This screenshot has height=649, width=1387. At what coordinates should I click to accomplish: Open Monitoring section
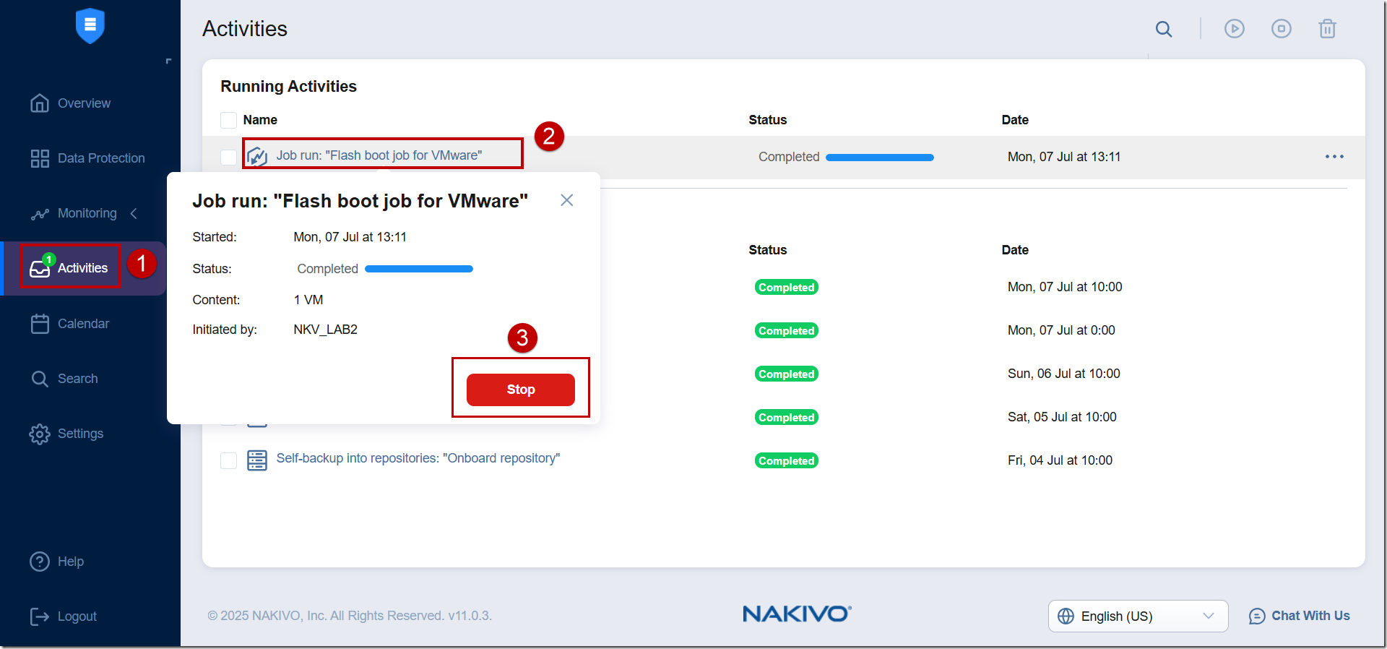point(87,213)
